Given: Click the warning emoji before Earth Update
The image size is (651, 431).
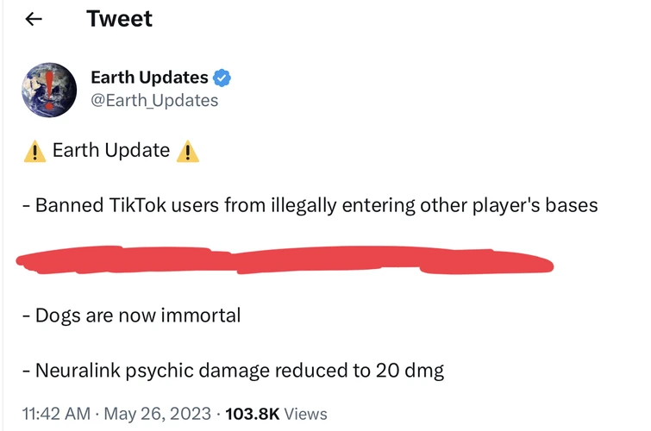Looking at the screenshot, I should coord(34,152).
